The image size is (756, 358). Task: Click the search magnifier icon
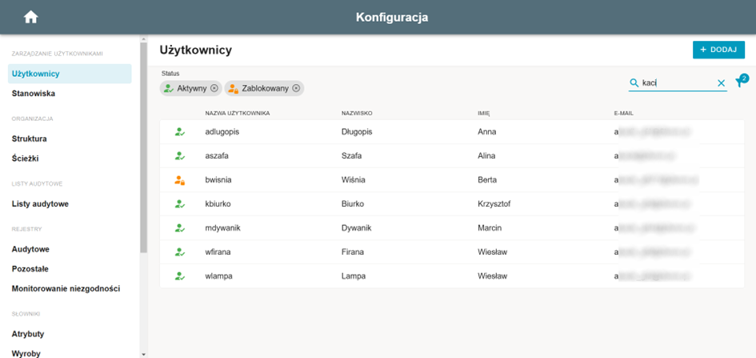(x=634, y=83)
